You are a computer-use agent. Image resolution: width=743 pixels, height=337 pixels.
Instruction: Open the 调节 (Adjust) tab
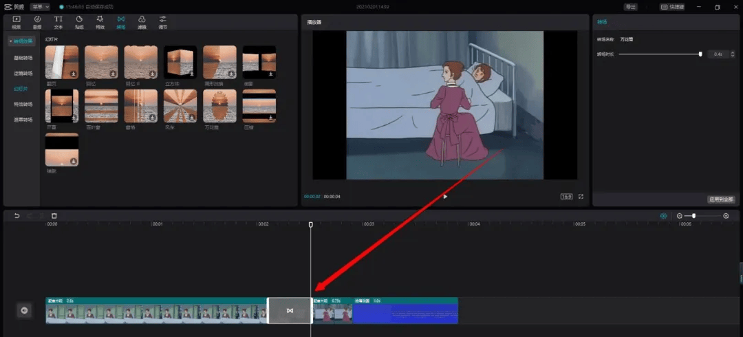(x=162, y=22)
